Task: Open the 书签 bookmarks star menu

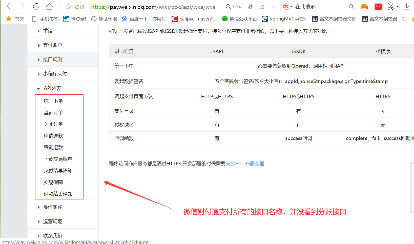Action: (x=15, y=19)
